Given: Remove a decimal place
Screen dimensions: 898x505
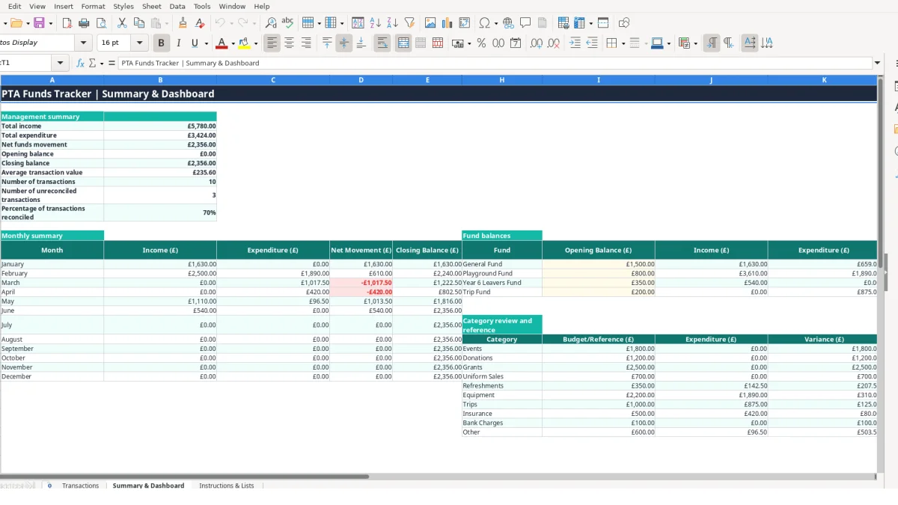Looking at the screenshot, I should click(x=554, y=43).
